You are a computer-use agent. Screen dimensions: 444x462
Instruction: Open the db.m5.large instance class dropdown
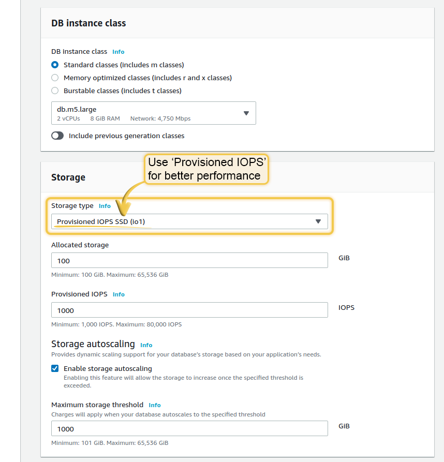pos(154,113)
